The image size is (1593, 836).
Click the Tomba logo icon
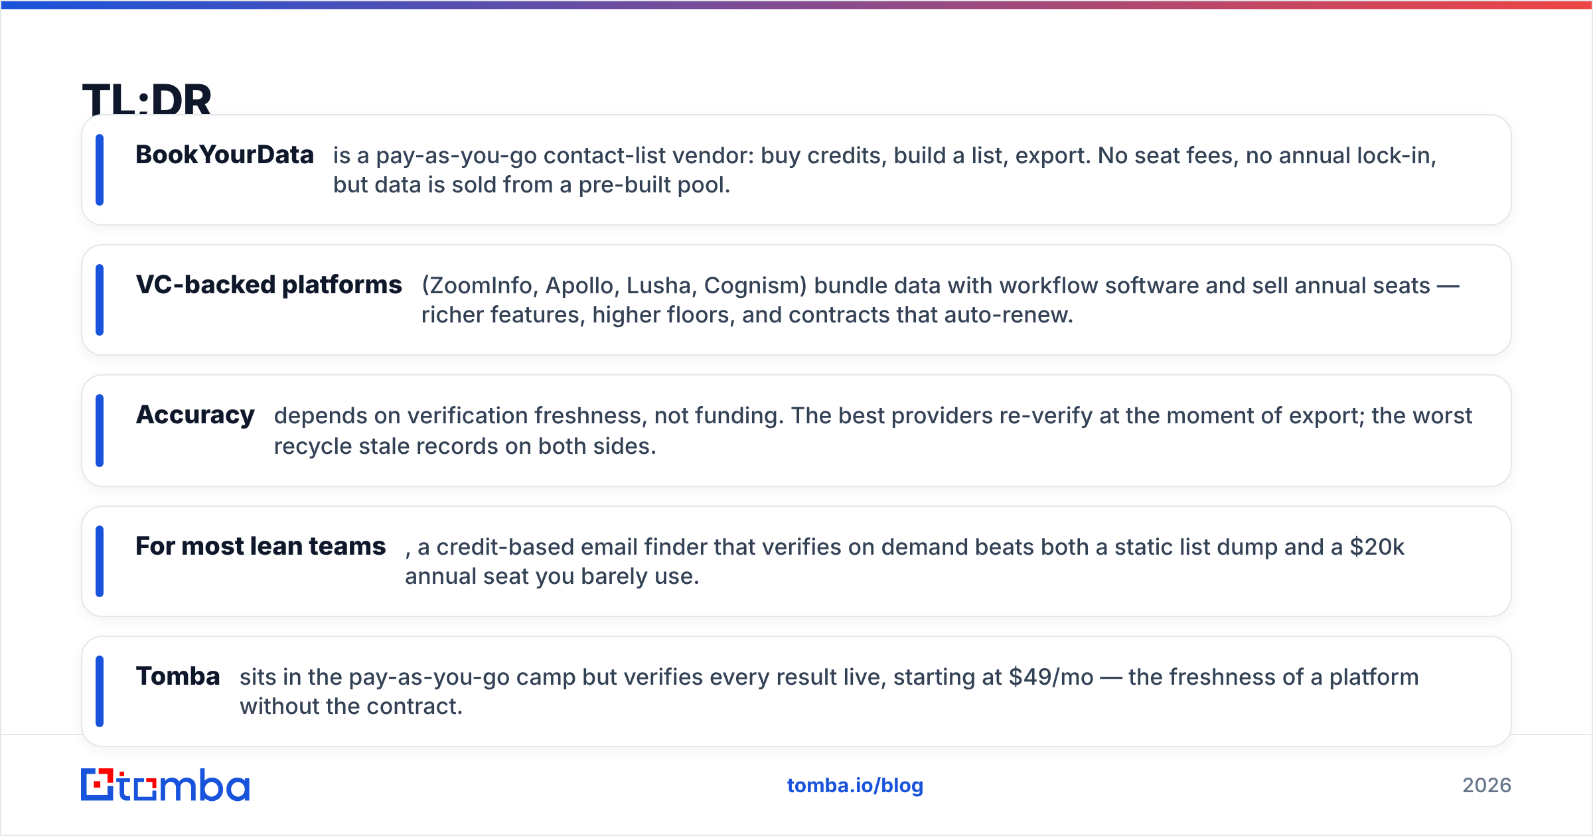165,785
